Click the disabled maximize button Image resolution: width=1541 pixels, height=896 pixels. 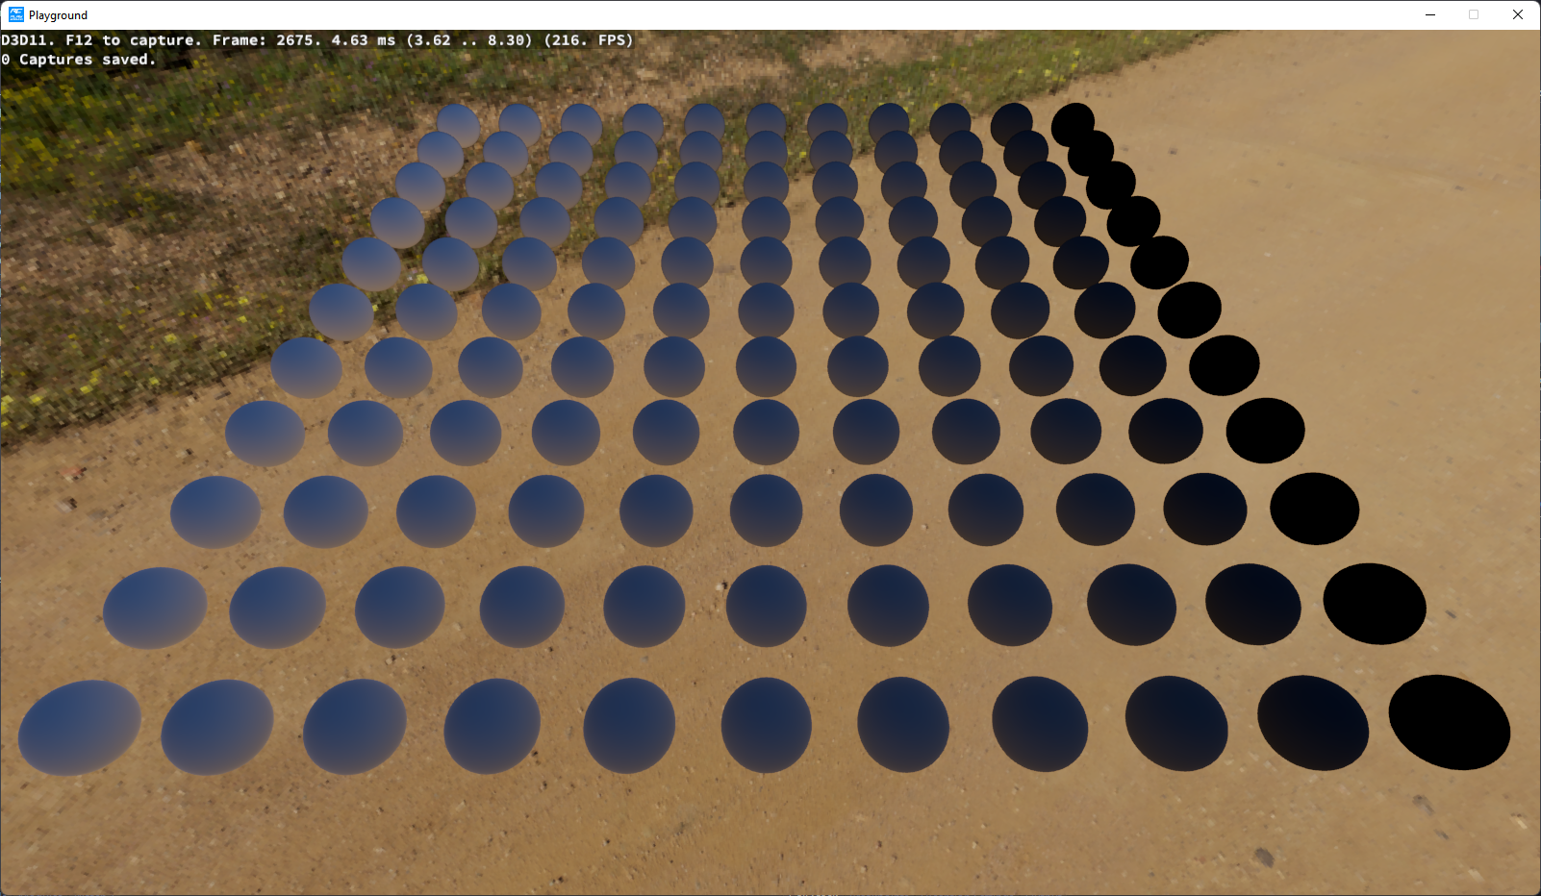tap(1474, 14)
